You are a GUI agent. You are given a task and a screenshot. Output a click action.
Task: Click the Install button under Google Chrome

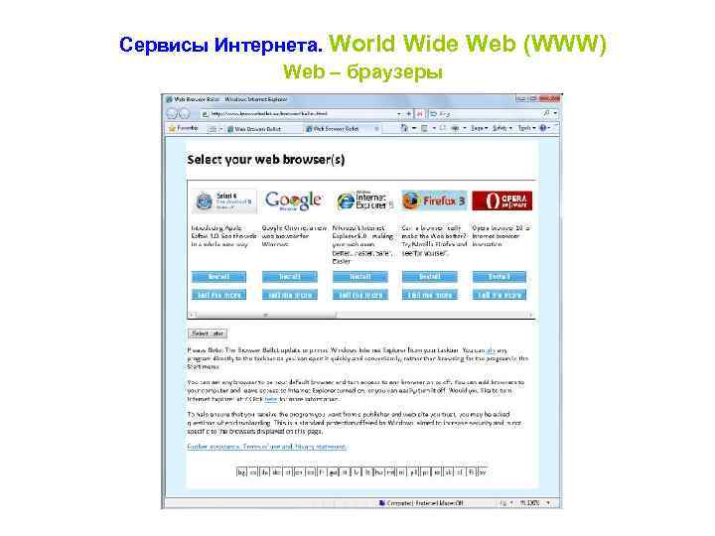point(290,277)
